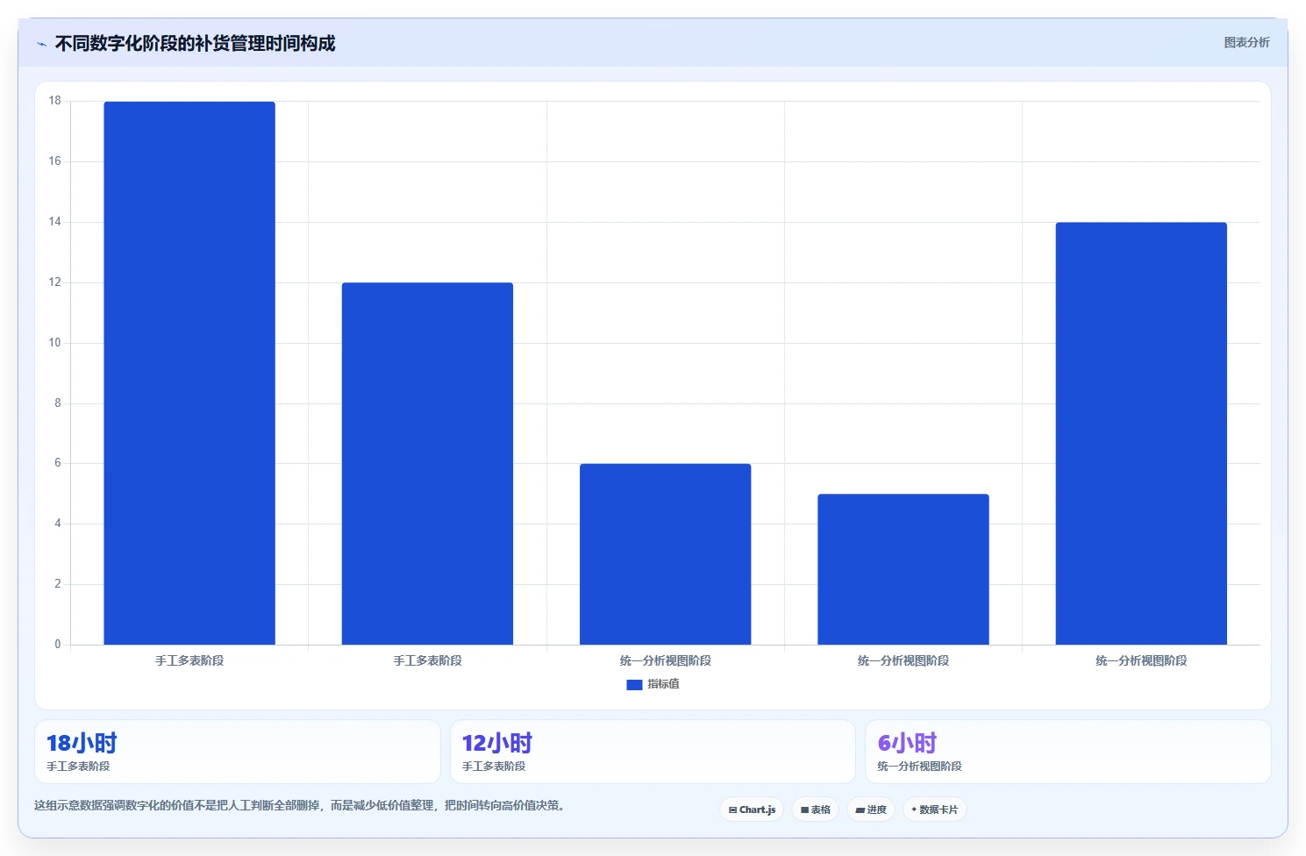Image resolution: width=1306 pixels, height=856 pixels.
Task: Click the 图表分析 label in the header
Action: 1246,42
